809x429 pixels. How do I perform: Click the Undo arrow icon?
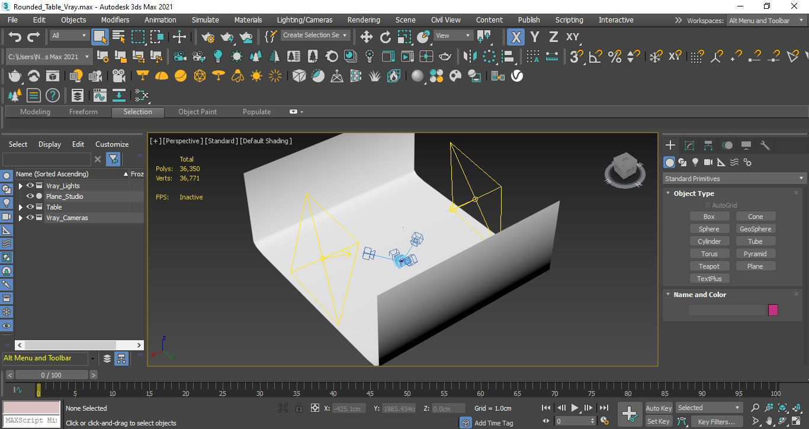[15, 37]
